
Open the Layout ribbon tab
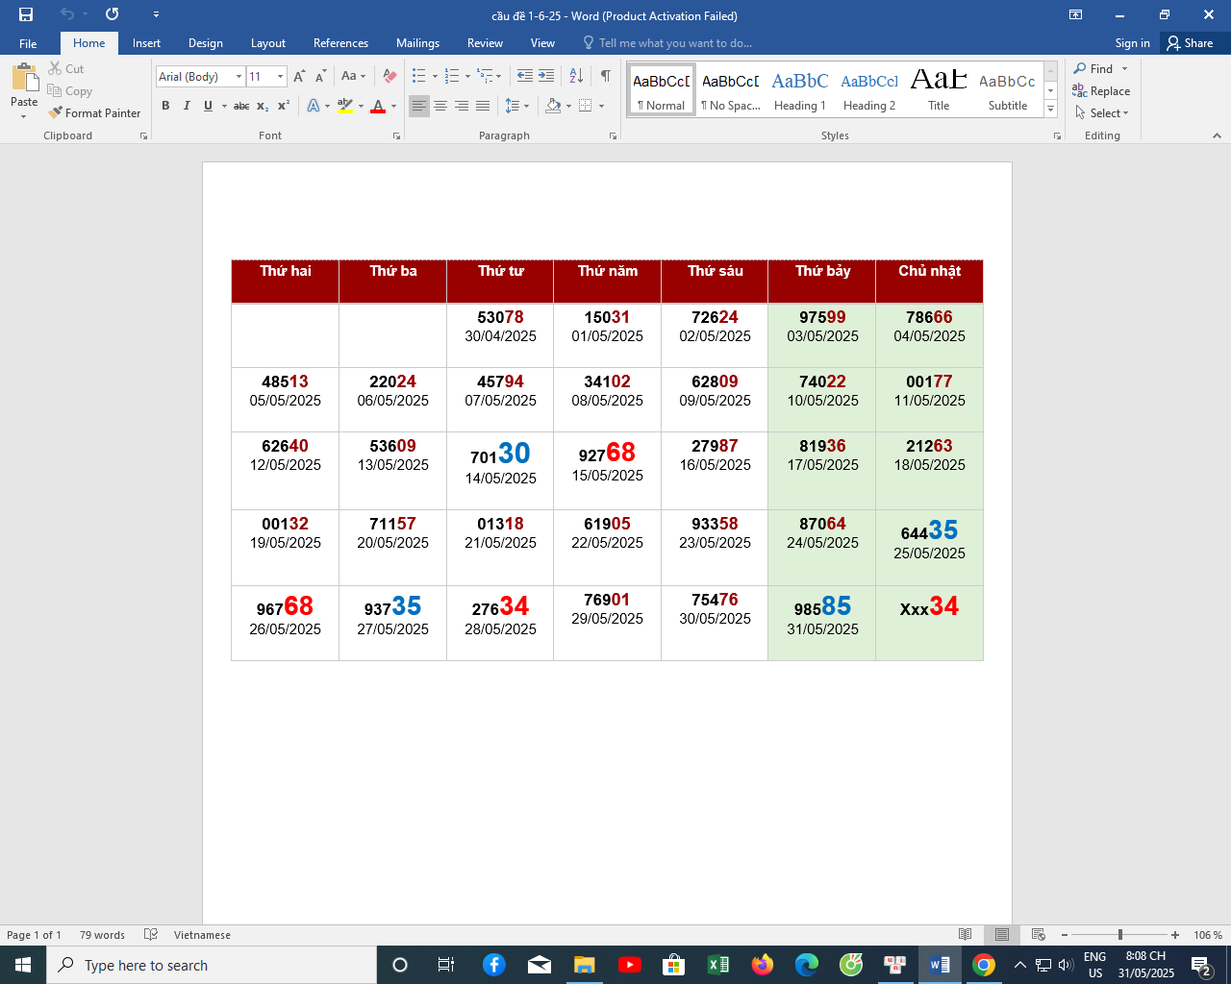point(267,43)
